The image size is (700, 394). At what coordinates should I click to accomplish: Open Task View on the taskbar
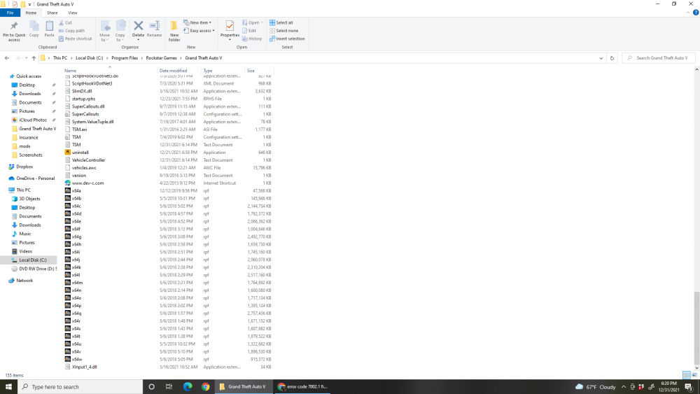(x=169, y=387)
